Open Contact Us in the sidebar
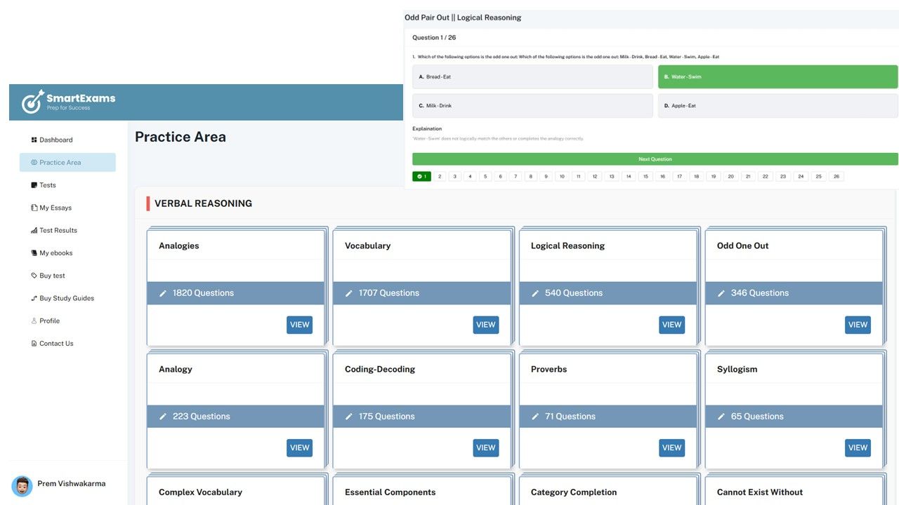The image size is (899, 505). tap(56, 344)
